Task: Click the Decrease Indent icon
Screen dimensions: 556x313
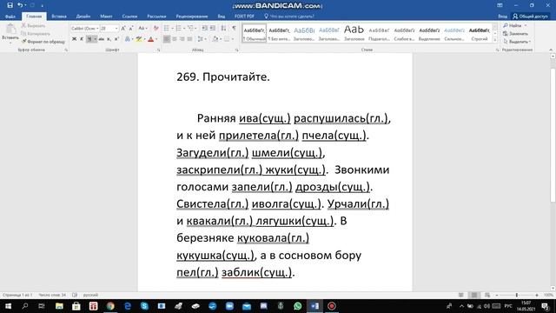Action: point(205,28)
